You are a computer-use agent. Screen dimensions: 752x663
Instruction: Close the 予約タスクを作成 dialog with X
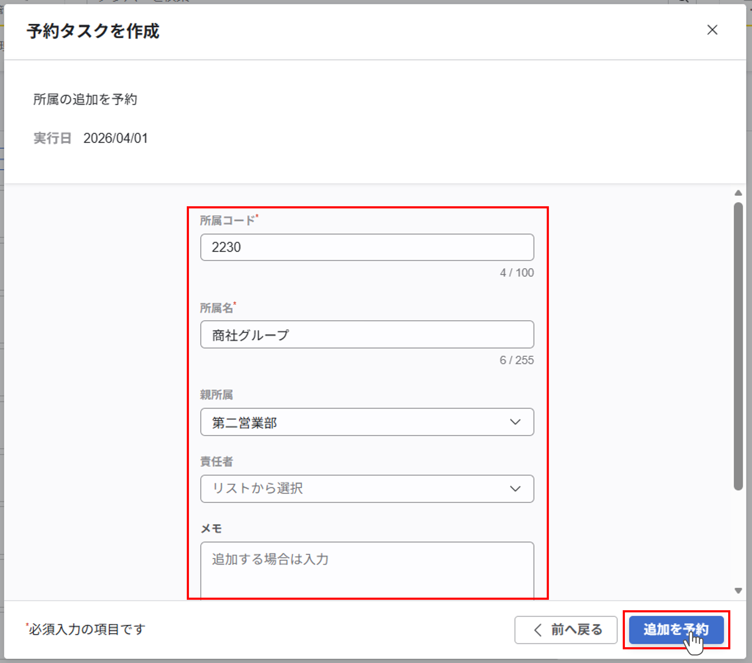712,30
